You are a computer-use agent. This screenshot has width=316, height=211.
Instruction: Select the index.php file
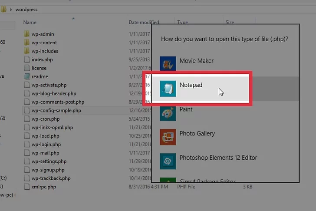(42, 59)
